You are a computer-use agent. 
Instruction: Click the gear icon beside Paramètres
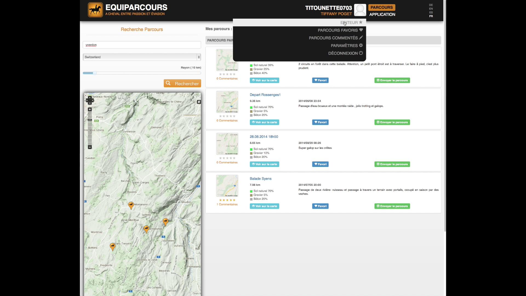pyautogui.click(x=361, y=45)
